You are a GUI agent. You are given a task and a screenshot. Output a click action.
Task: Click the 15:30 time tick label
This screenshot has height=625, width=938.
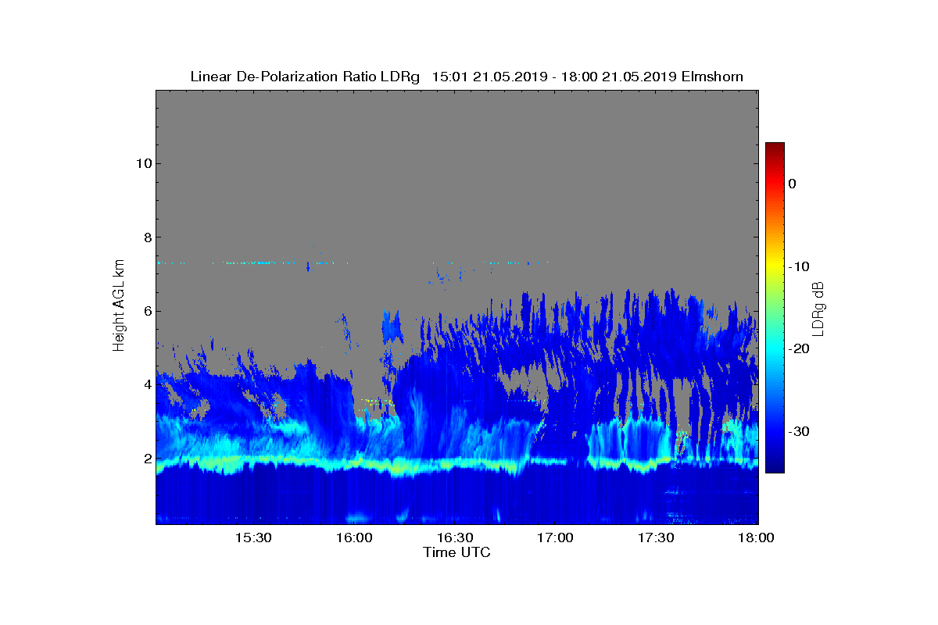coord(253,538)
